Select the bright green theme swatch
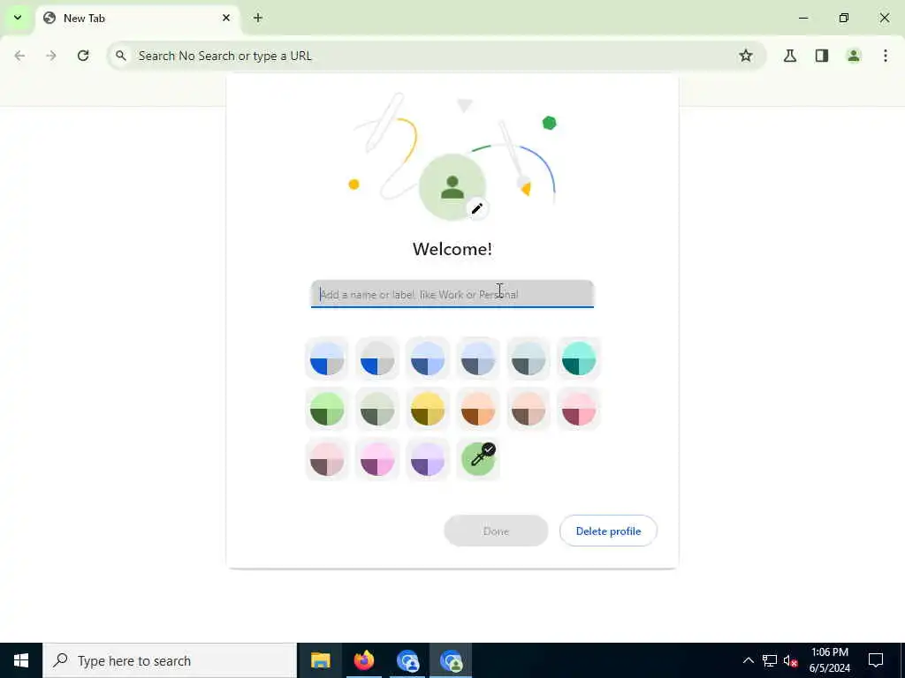 pos(327,410)
